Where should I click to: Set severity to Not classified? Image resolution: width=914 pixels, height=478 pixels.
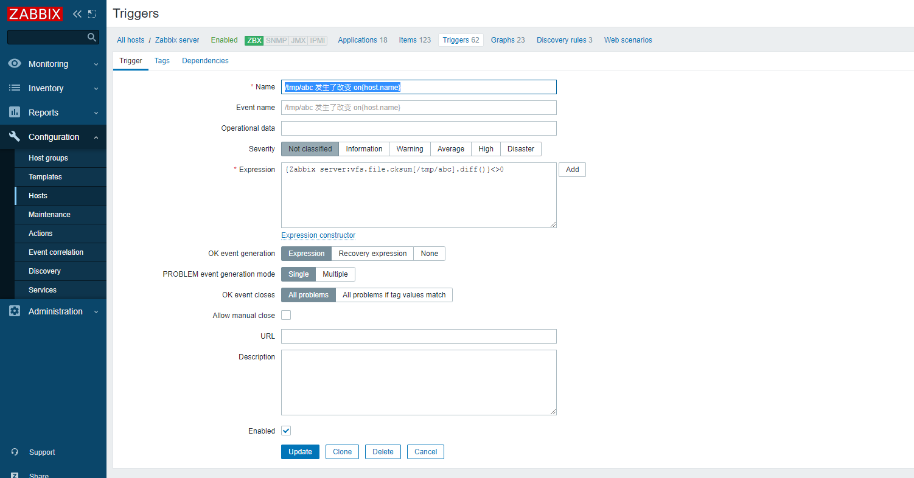pos(310,149)
